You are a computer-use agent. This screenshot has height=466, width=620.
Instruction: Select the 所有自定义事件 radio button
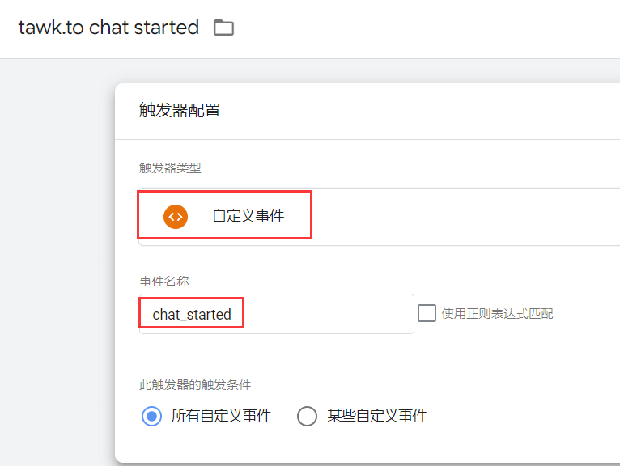(x=151, y=416)
